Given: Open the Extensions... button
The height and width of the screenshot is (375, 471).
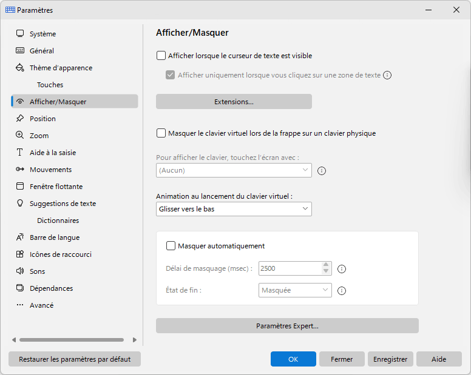Looking at the screenshot, I should (x=234, y=102).
